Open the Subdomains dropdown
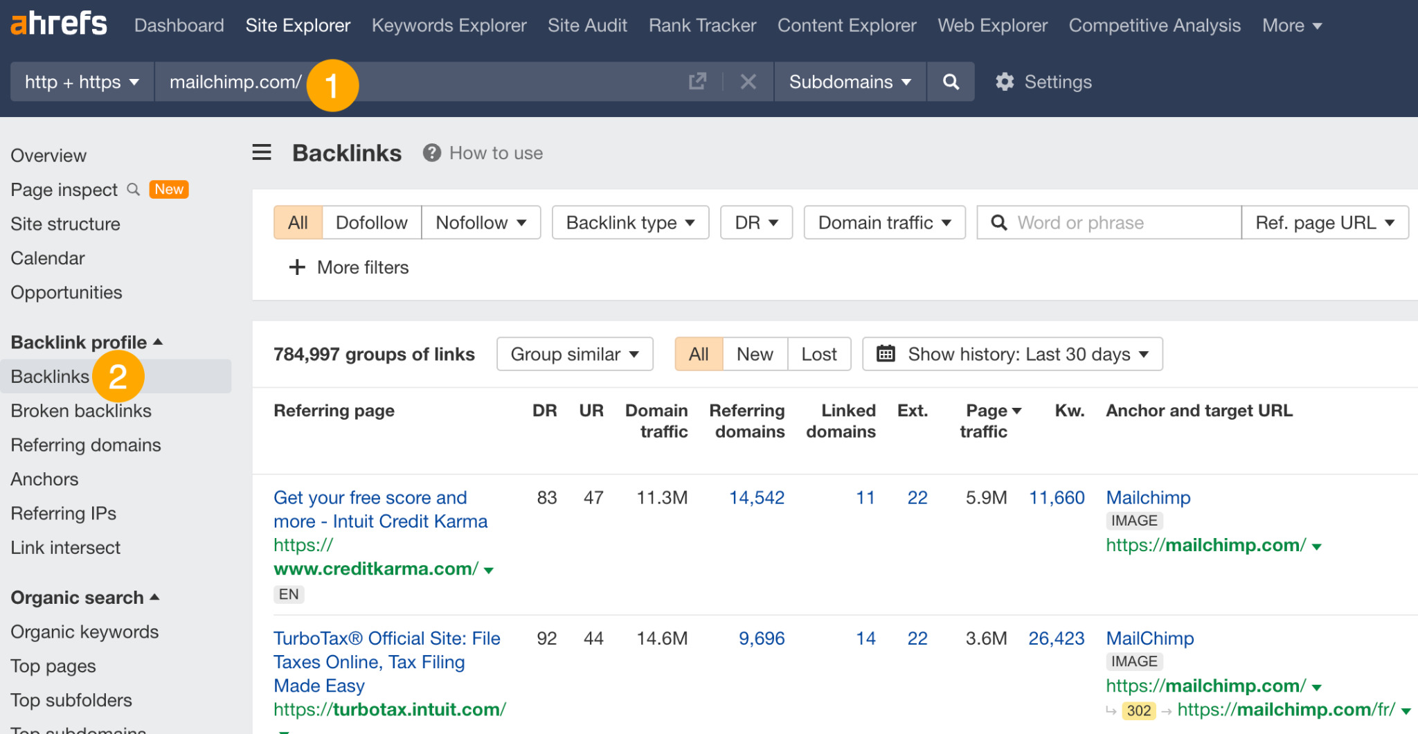The image size is (1418, 734). point(850,82)
